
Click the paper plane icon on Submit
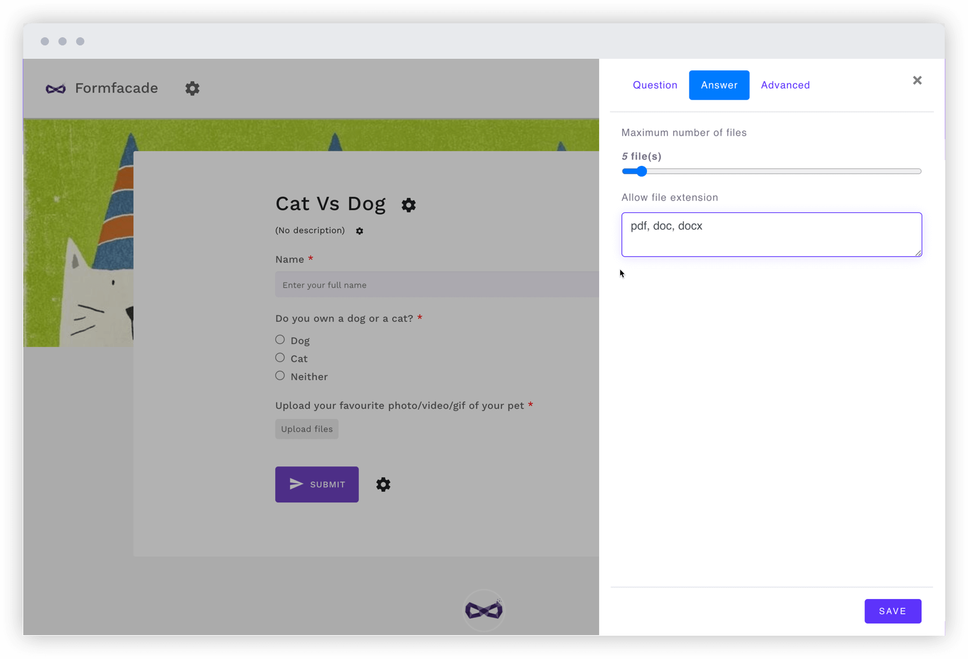click(296, 484)
